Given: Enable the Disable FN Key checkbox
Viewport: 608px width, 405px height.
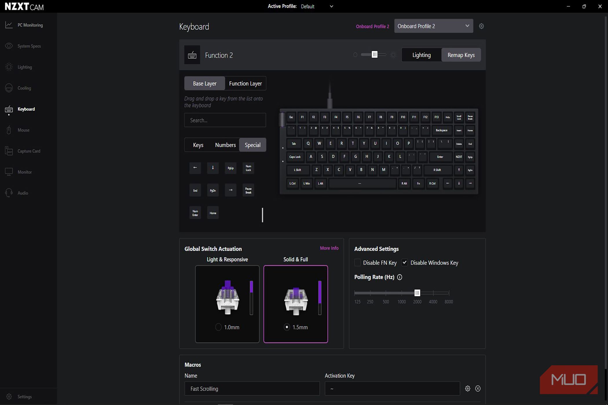Looking at the screenshot, I should tap(357, 263).
